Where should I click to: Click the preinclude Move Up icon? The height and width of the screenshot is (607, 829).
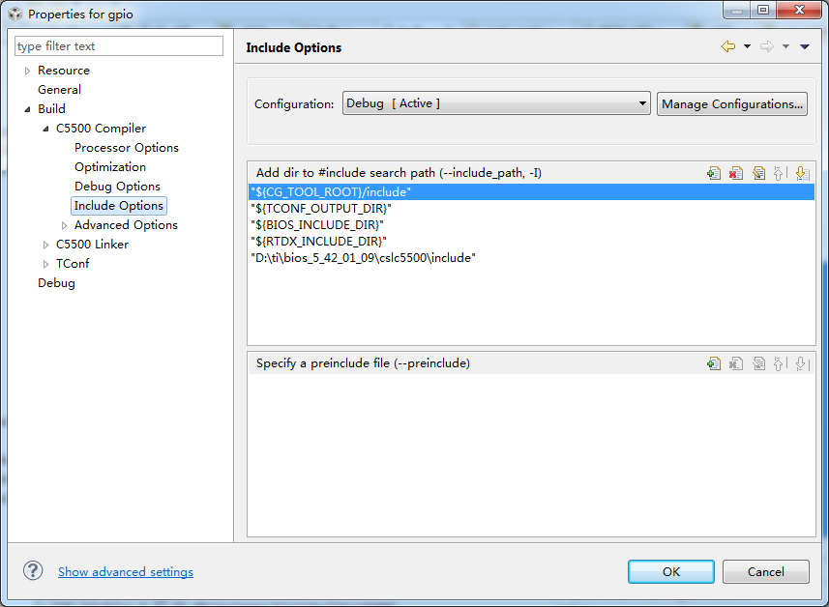point(780,362)
